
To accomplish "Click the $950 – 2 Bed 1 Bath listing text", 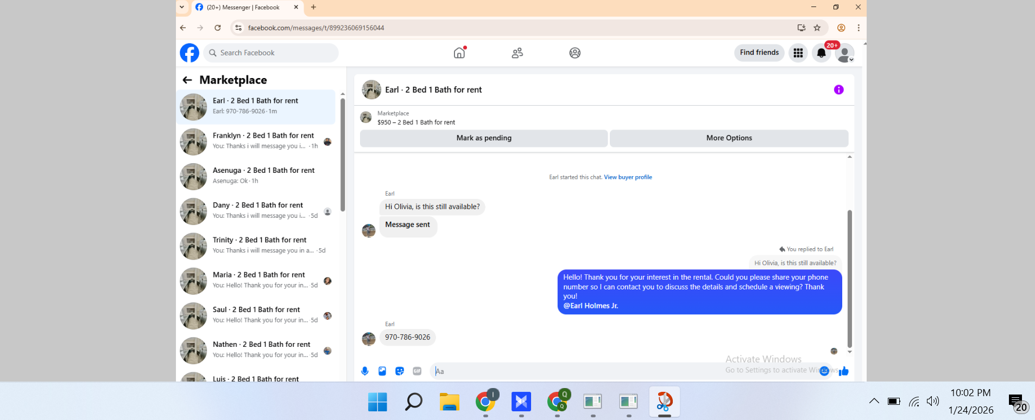I will 416,122.
